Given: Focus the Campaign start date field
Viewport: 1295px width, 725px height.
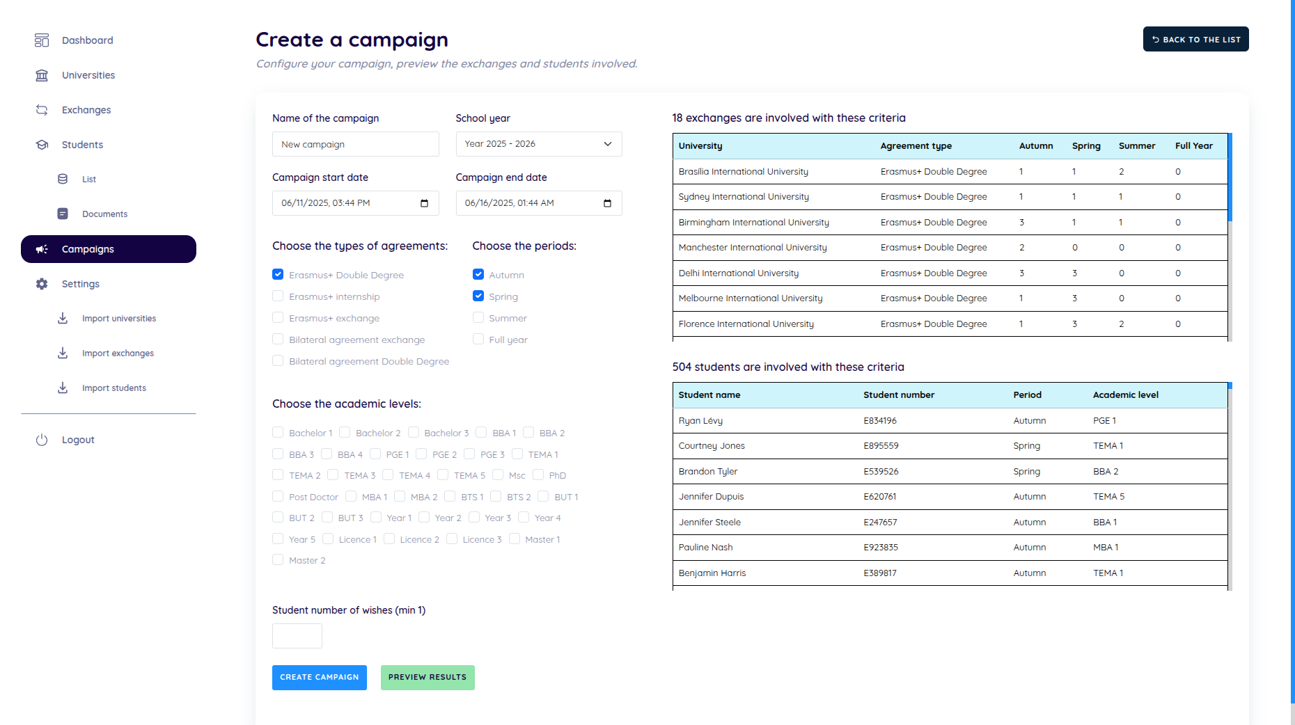Looking at the screenshot, I should [x=356, y=203].
